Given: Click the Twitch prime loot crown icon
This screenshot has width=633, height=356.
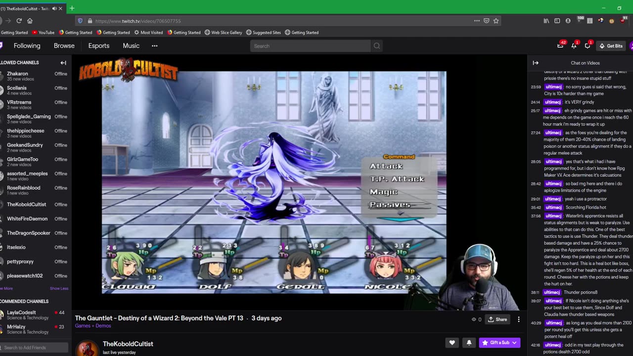Looking at the screenshot, I should click(560, 46).
